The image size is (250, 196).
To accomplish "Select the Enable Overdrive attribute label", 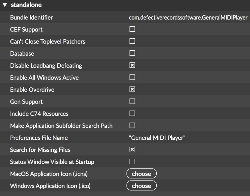I will tap(32, 90).
